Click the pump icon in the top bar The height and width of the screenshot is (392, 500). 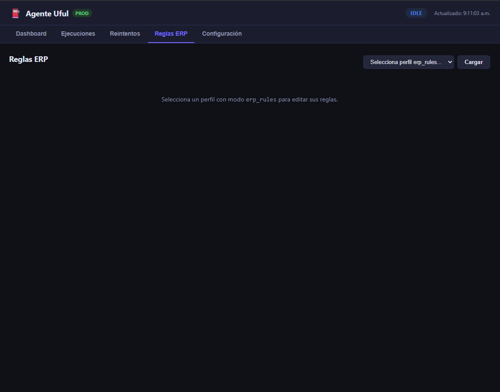click(15, 13)
